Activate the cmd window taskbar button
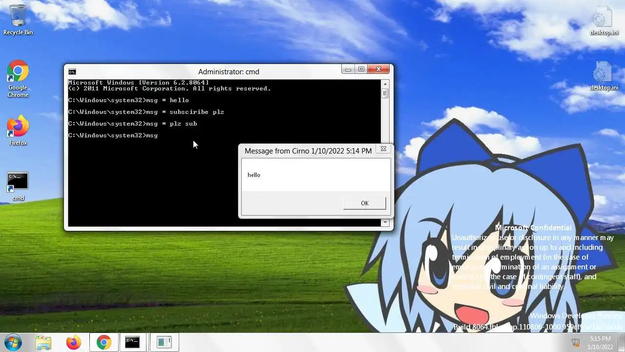625x352 pixels. point(132,342)
